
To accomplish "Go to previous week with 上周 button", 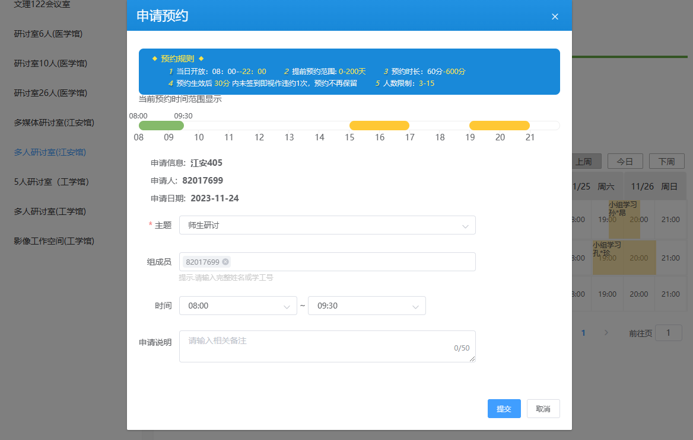I will tap(586, 162).
